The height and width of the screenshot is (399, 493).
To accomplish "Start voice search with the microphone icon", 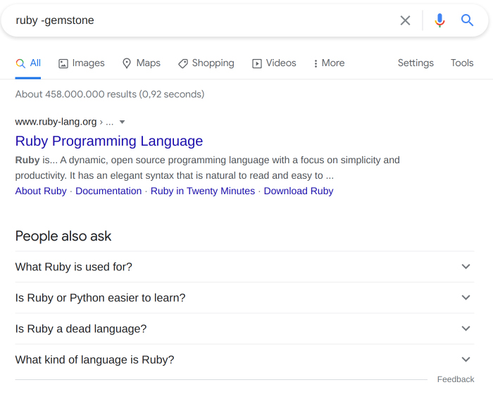I will click(439, 20).
